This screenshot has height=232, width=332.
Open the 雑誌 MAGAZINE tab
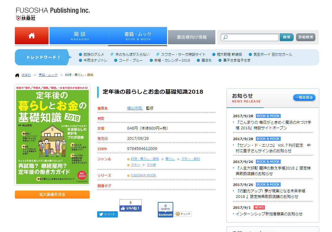[80, 36]
